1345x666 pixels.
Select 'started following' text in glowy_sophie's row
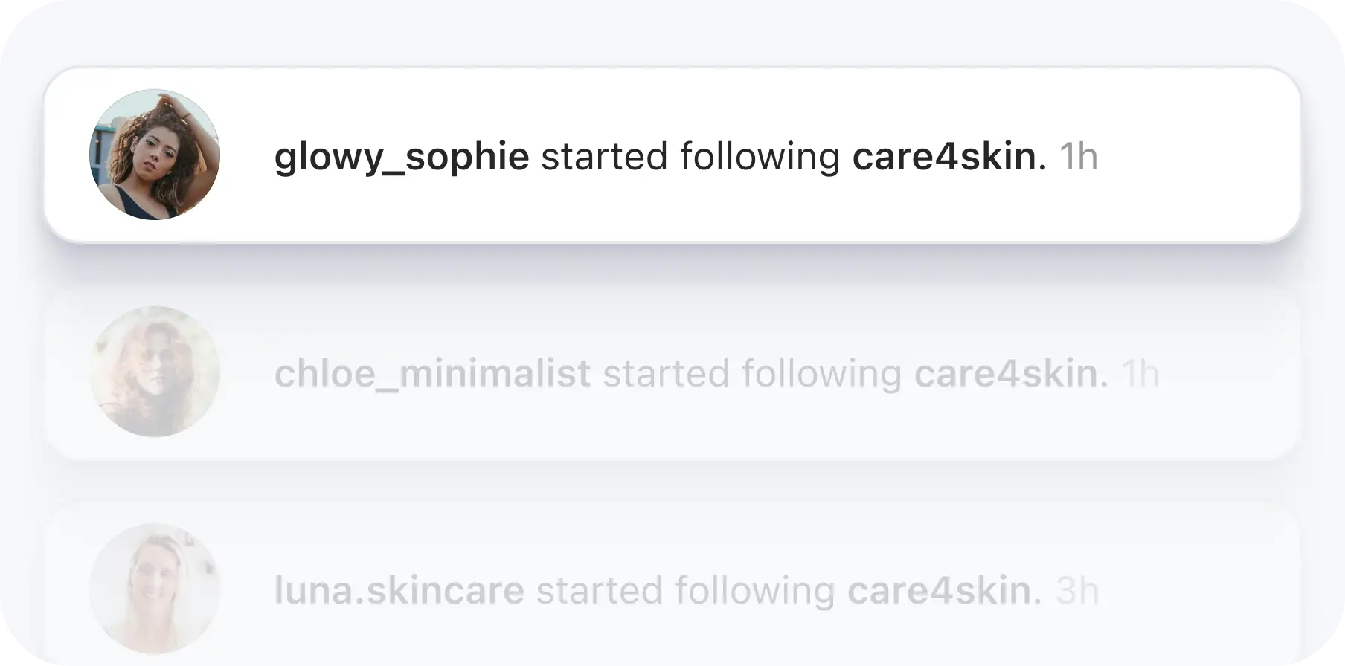(x=690, y=157)
